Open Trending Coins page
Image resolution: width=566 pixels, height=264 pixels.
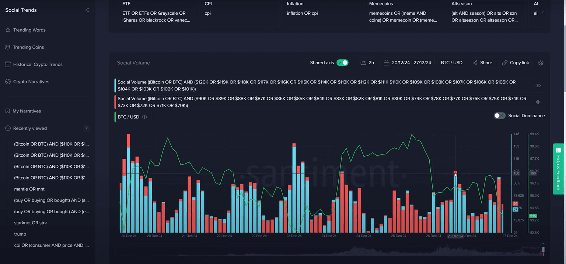(x=28, y=47)
